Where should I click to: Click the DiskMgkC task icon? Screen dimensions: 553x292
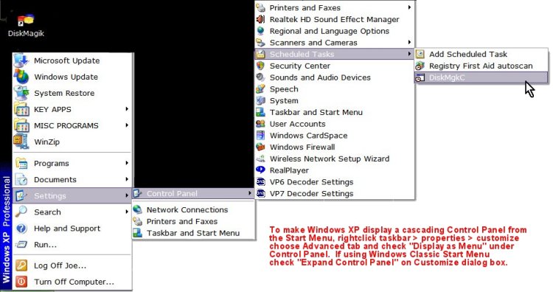point(420,77)
